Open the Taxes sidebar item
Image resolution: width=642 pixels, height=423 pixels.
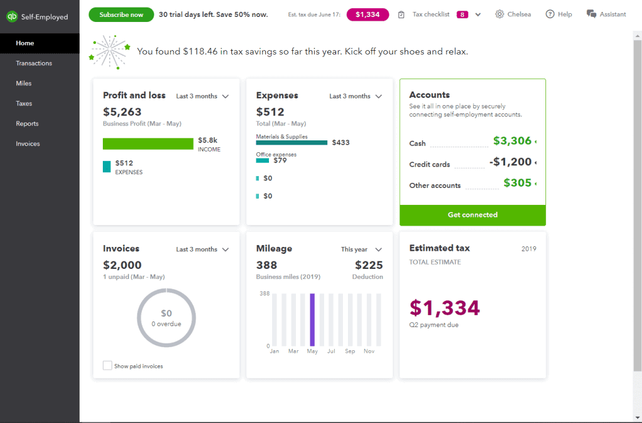pyautogui.click(x=23, y=103)
